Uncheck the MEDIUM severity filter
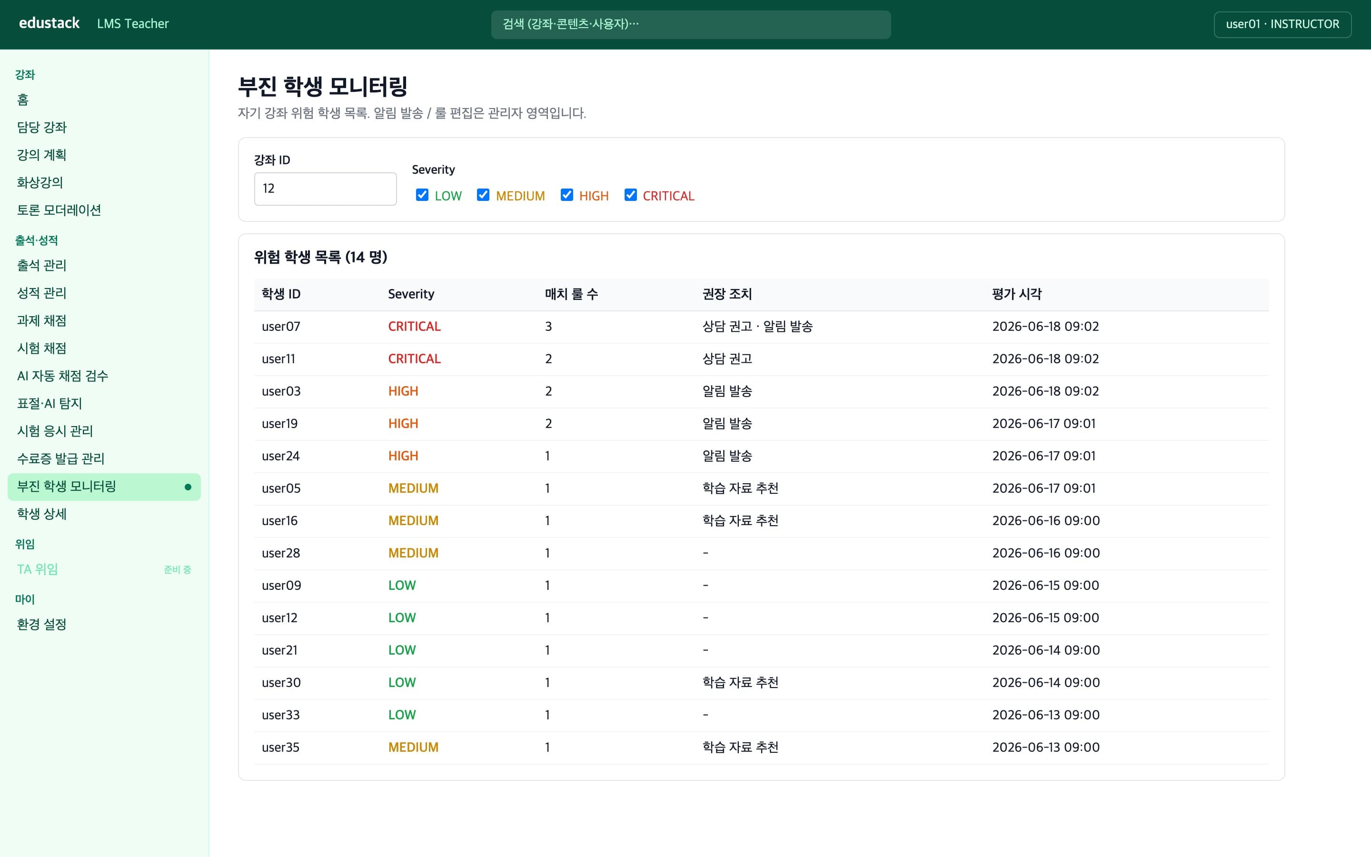This screenshot has height=857, width=1371. 483,195
